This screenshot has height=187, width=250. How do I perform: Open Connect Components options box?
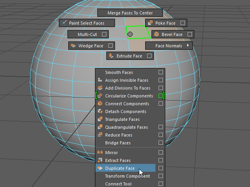[x=161, y=104]
